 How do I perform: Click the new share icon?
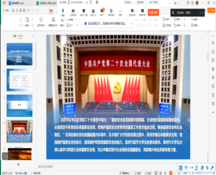click(x=132, y=12)
